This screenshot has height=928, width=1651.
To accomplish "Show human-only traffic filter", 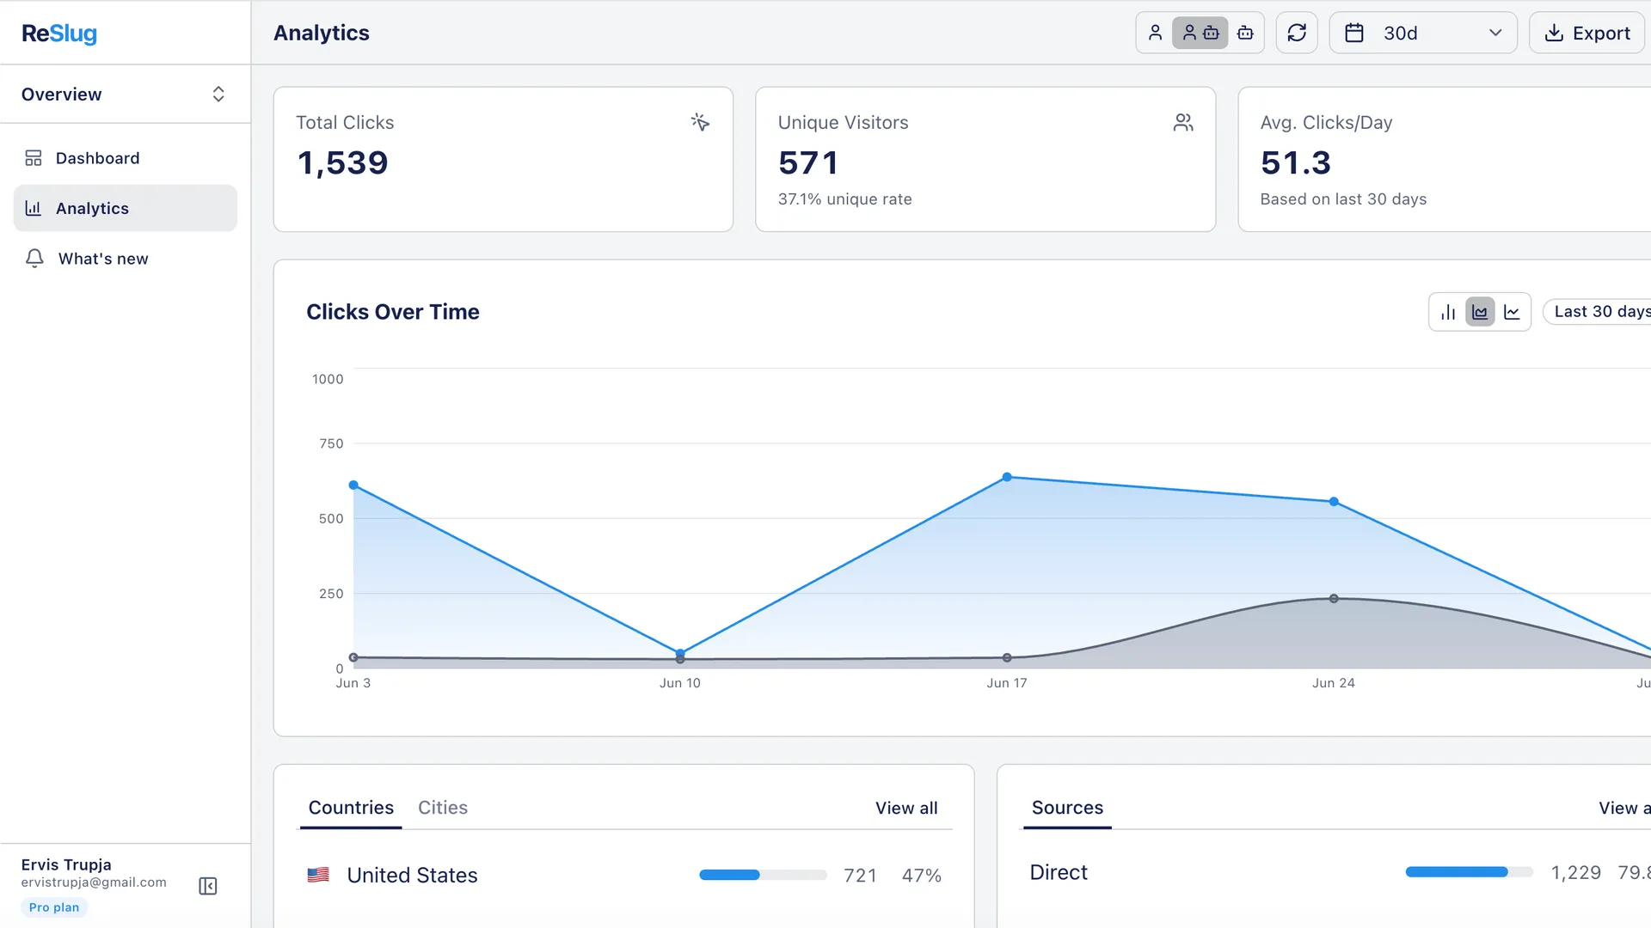I will click(x=1155, y=33).
